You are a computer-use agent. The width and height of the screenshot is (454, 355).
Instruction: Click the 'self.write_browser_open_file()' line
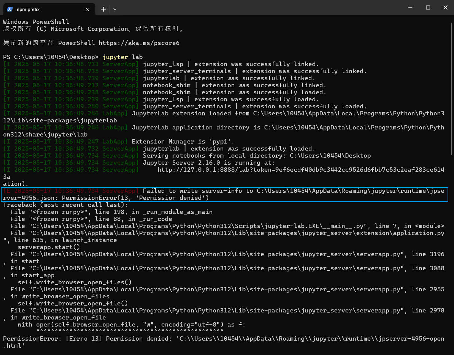[x=73, y=303]
